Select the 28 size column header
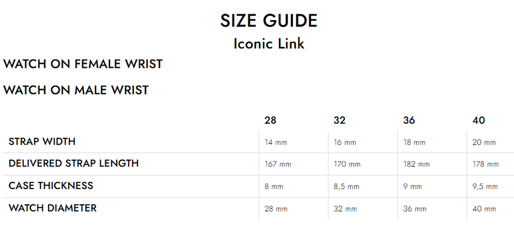 270,120
